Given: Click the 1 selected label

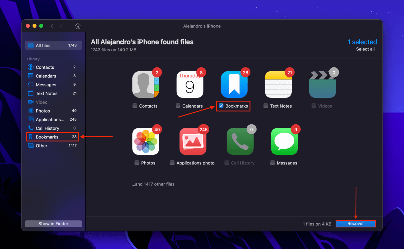Looking at the screenshot, I should point(362,42).
